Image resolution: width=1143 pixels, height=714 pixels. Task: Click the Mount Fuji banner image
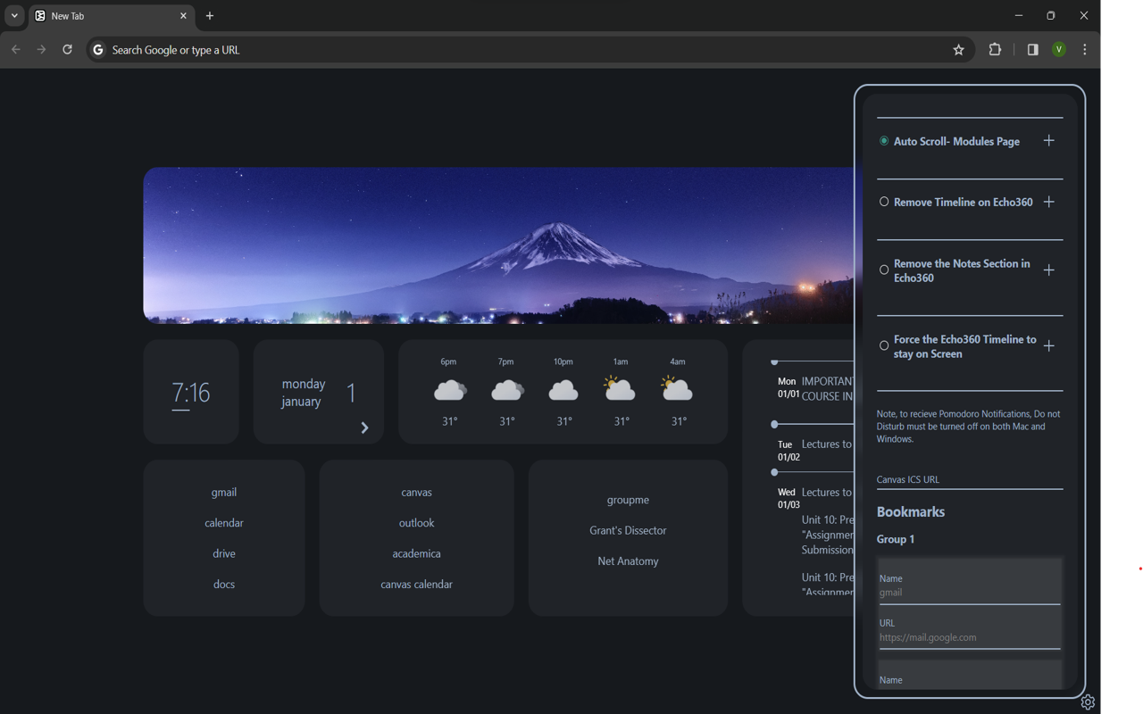(498, 245)
